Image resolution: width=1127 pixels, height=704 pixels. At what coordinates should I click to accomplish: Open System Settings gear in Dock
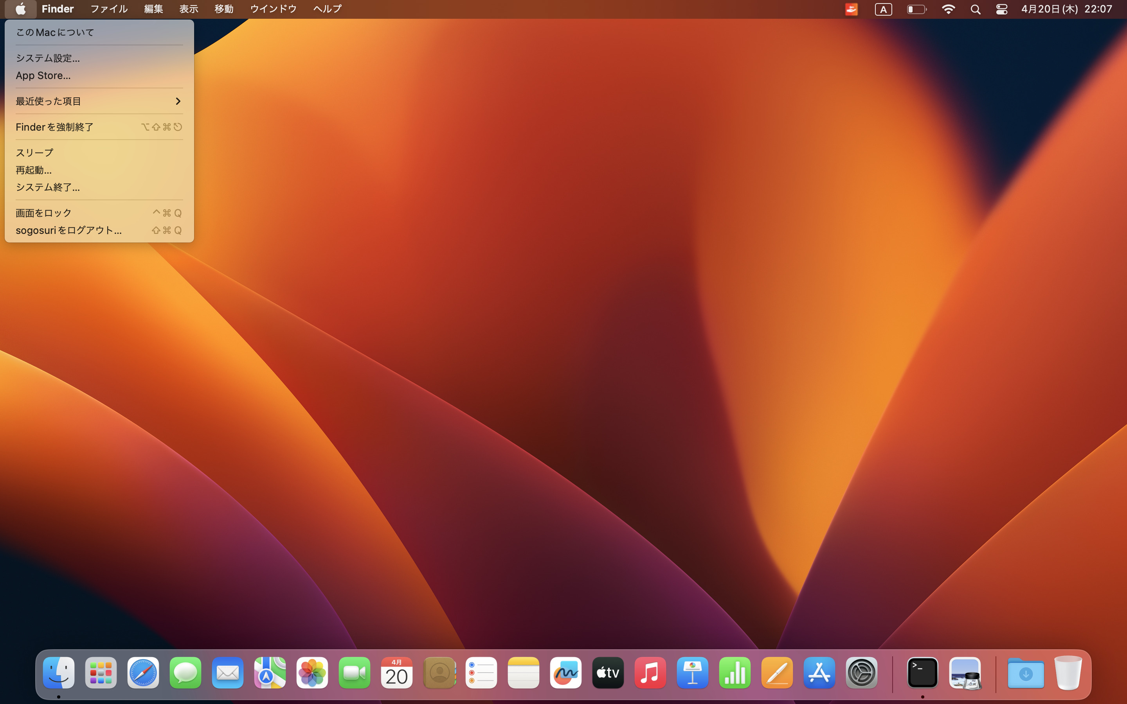pyautogui.click(x=862, y=673)
